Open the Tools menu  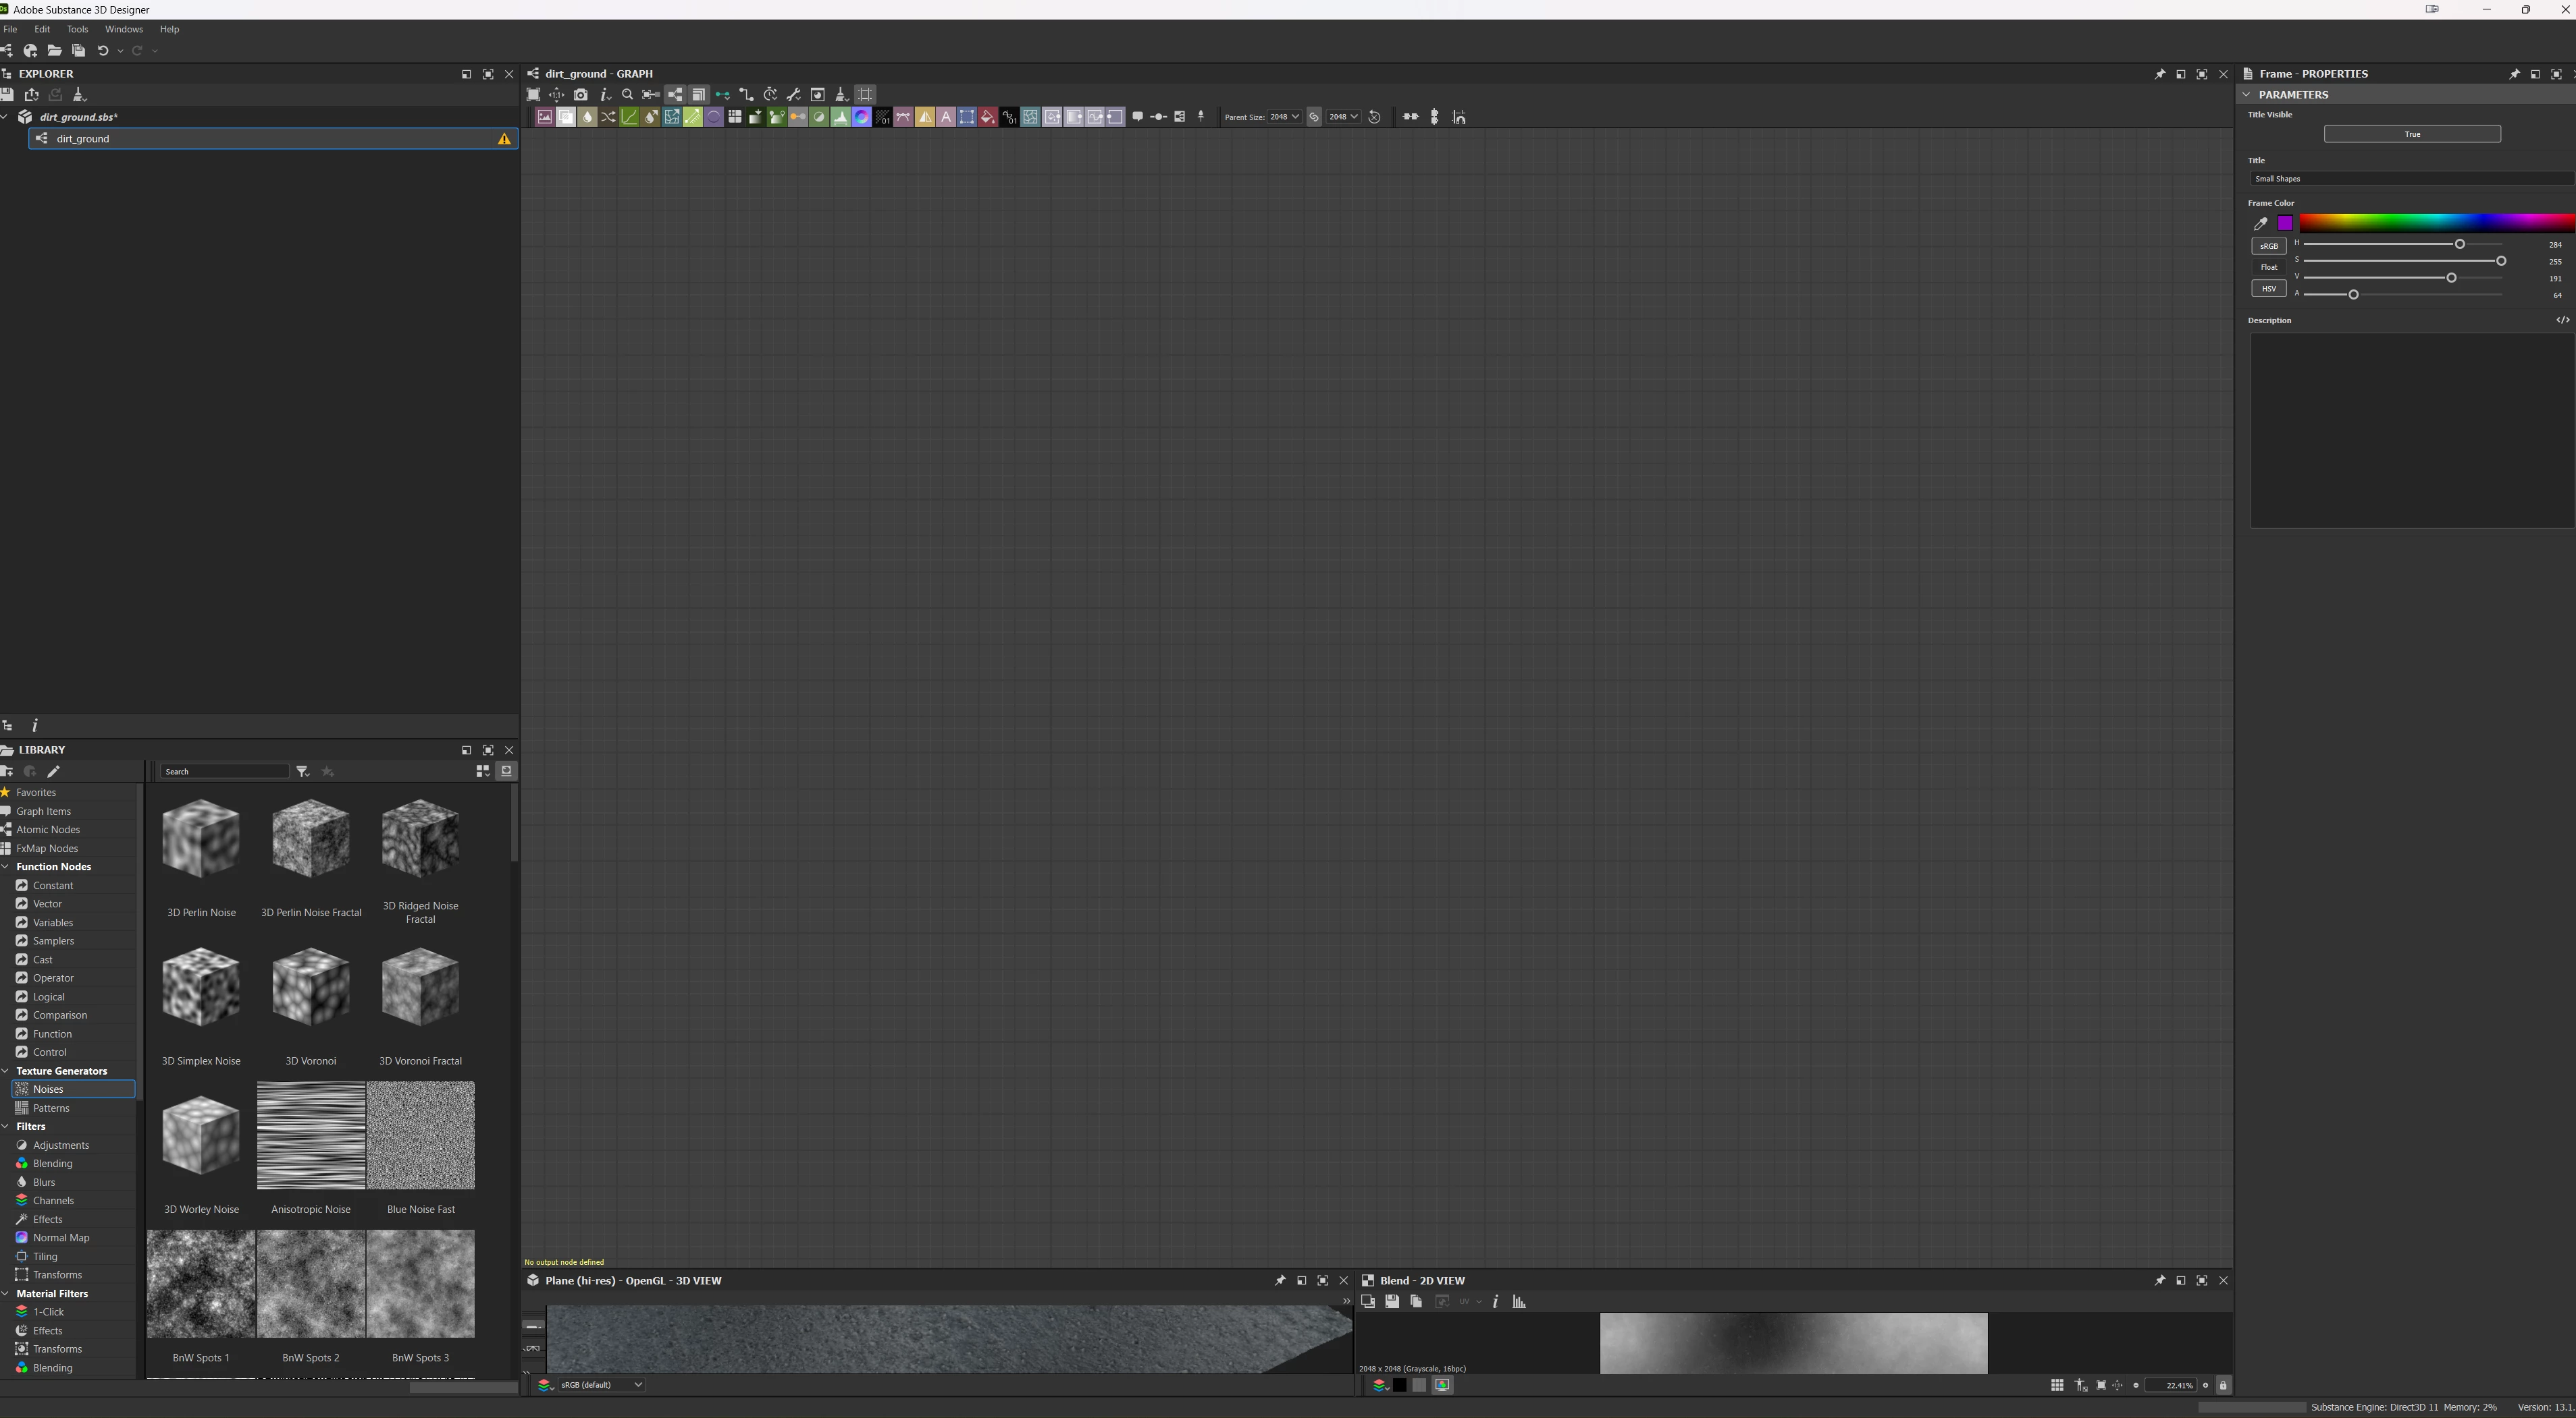pyautogui.click(x=77, y=29)
